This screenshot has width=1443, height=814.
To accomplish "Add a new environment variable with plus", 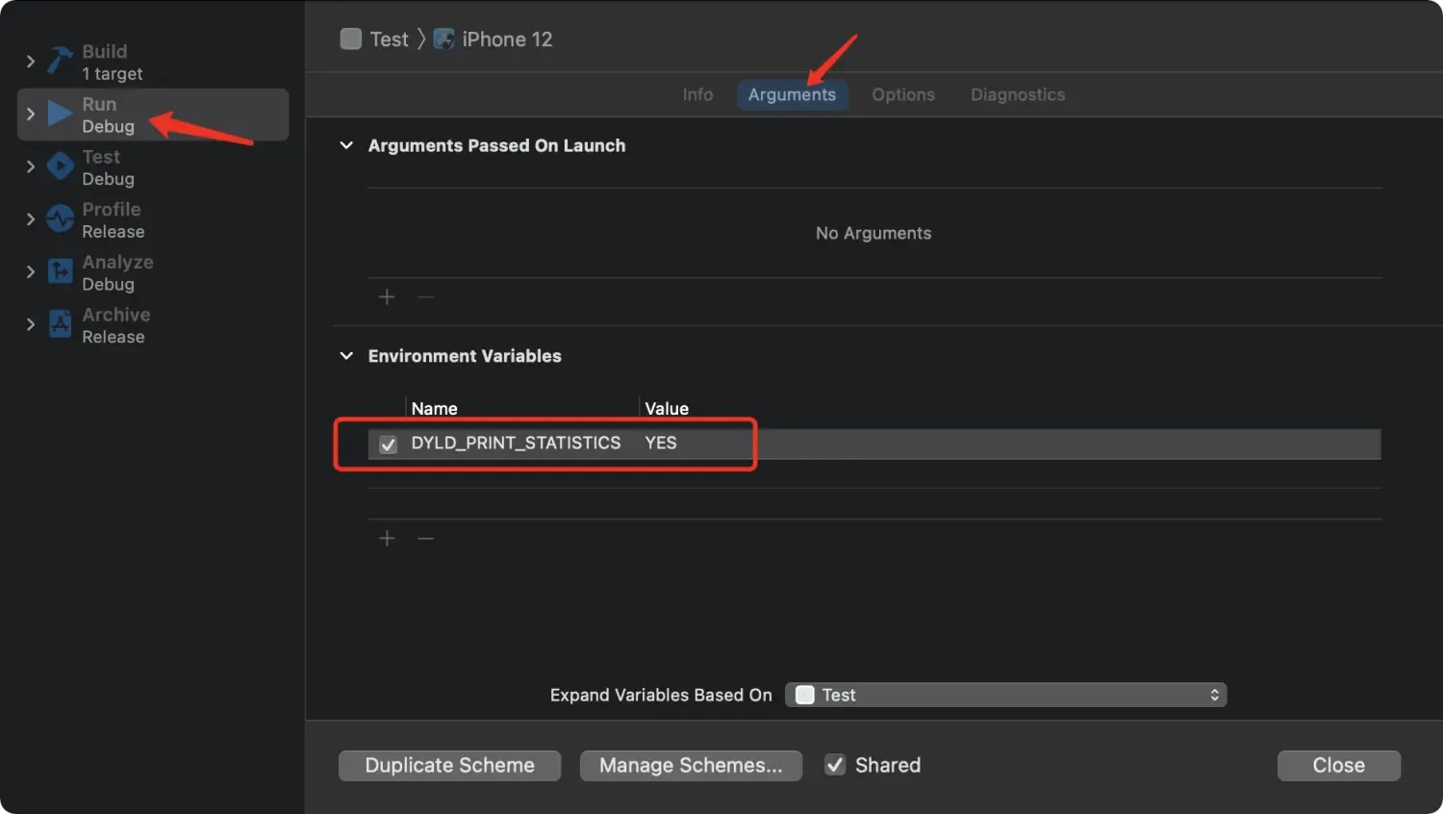I will point(387,539).
